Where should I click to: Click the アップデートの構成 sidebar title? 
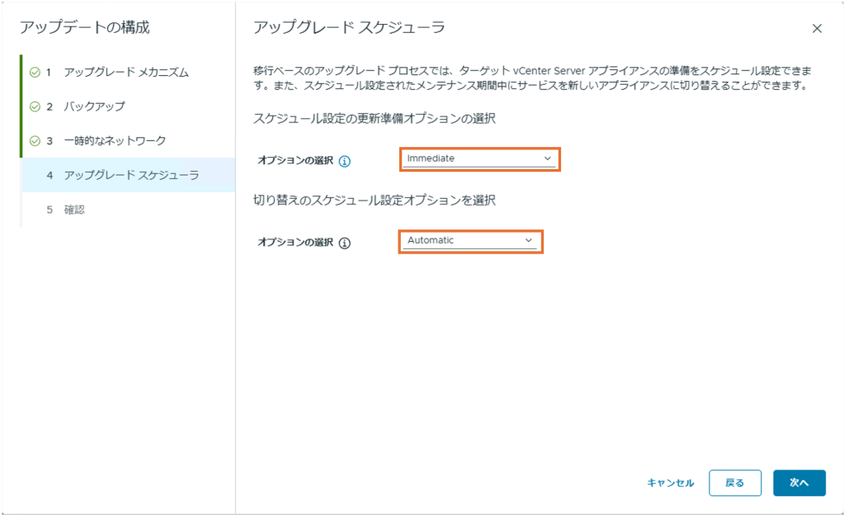tap(85, 27)
